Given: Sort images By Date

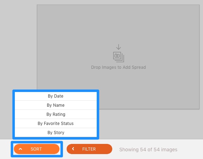Looking at the screenshot, I should (x=56, y=96).
